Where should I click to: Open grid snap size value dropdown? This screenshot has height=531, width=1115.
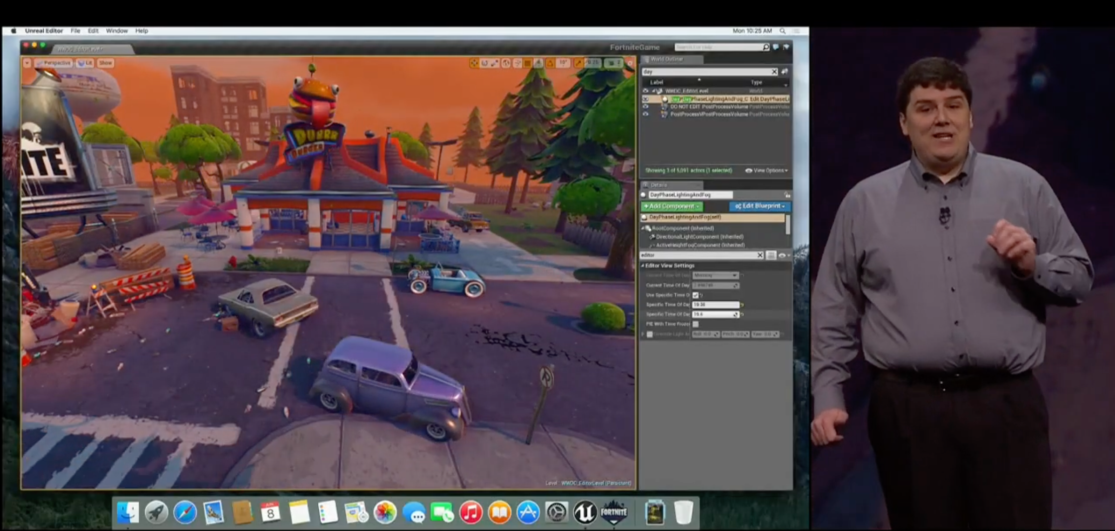[x=538, y=63]
